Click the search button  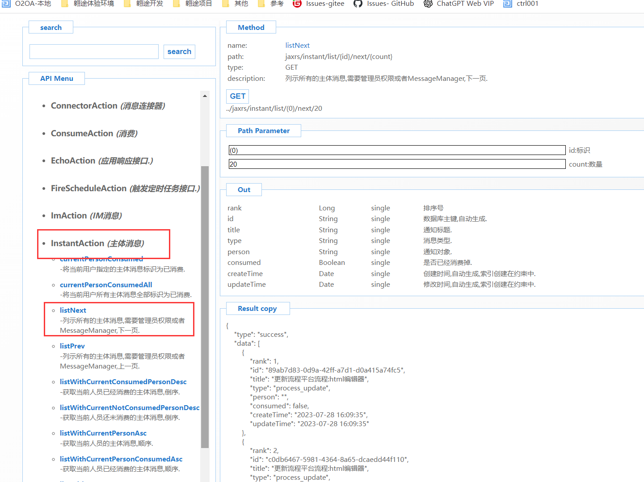179,52
